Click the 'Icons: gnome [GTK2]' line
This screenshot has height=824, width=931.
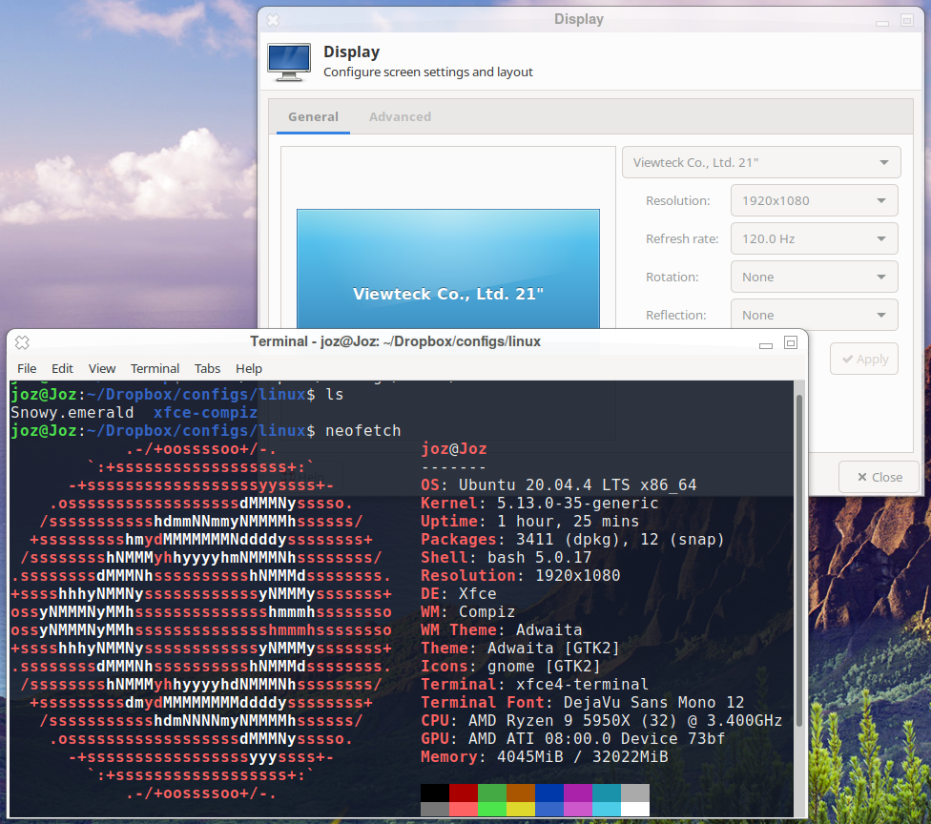click(510, 666)
